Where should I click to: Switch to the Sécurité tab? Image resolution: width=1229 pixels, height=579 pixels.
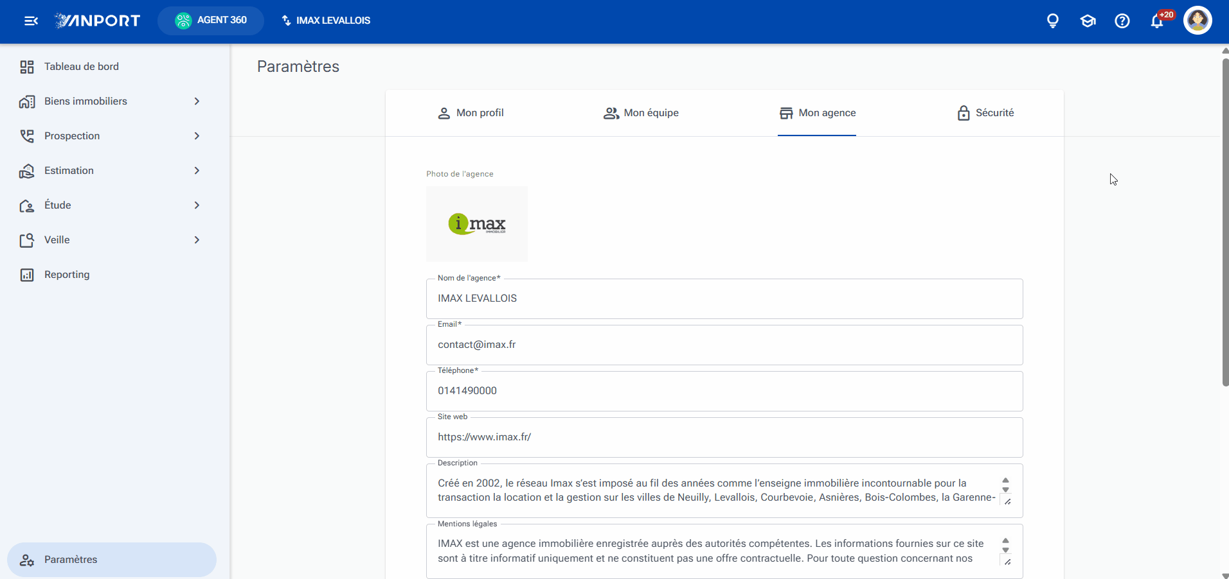(985, 113)
